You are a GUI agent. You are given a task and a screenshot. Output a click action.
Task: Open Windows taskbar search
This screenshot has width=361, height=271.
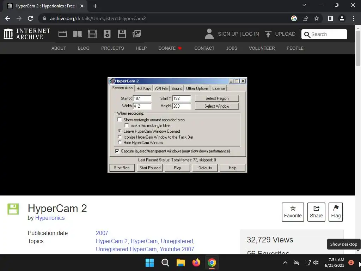(x=165, y=263)
